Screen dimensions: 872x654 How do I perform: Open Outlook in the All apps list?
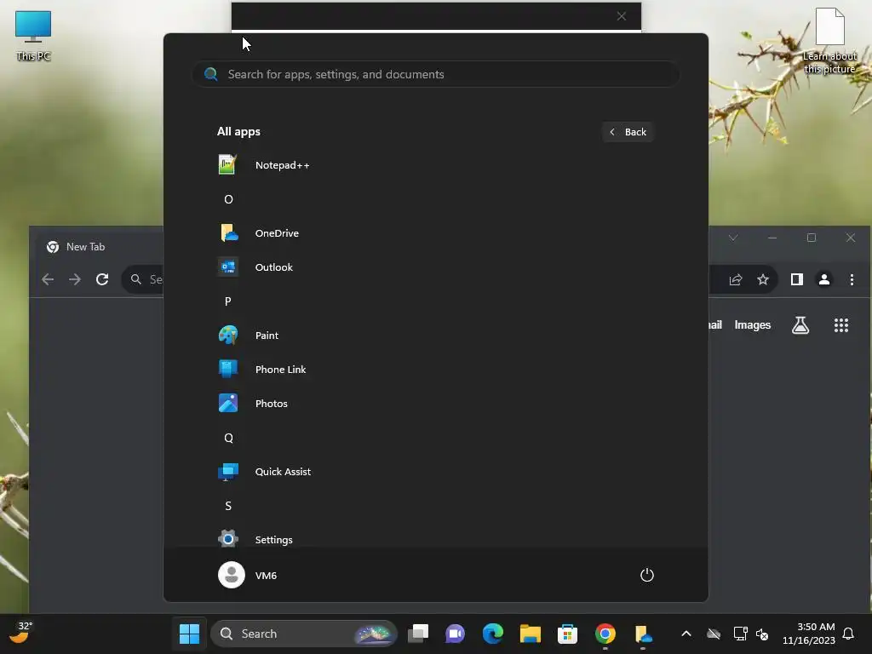435,267
